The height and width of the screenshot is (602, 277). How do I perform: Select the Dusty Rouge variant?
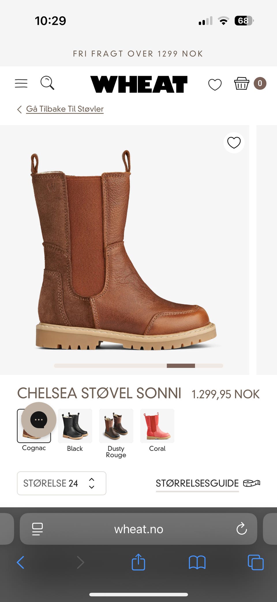[x=116, y=433]
